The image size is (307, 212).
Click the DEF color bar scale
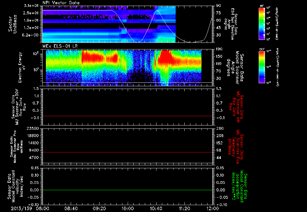[262, 67]
